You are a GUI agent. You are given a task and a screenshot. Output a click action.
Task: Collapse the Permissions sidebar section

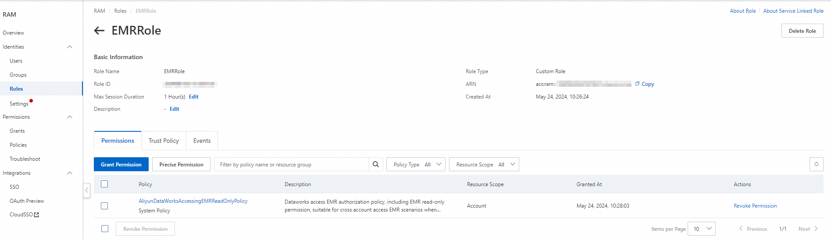tap(70, 117)
